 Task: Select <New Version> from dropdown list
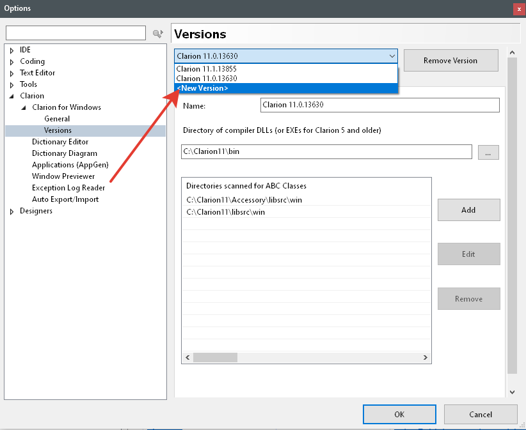tap(202, 88)
